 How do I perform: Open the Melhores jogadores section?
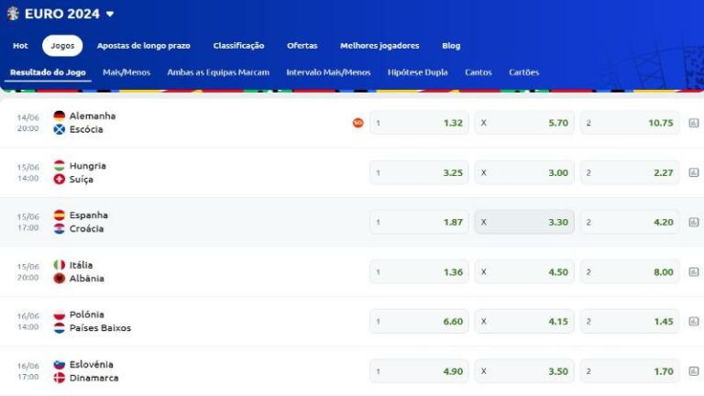pyautogui.click(x=379, y=46)
